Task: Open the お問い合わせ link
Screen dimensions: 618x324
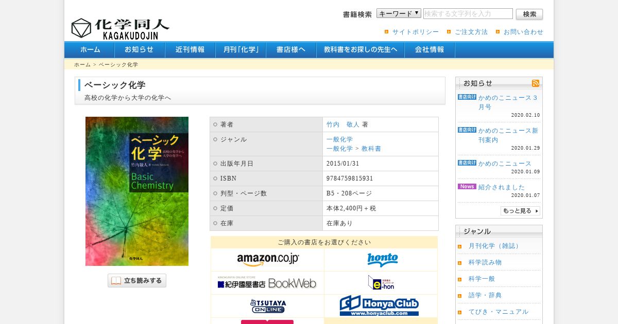Action: pyautogui.click(x=523, y=32)
